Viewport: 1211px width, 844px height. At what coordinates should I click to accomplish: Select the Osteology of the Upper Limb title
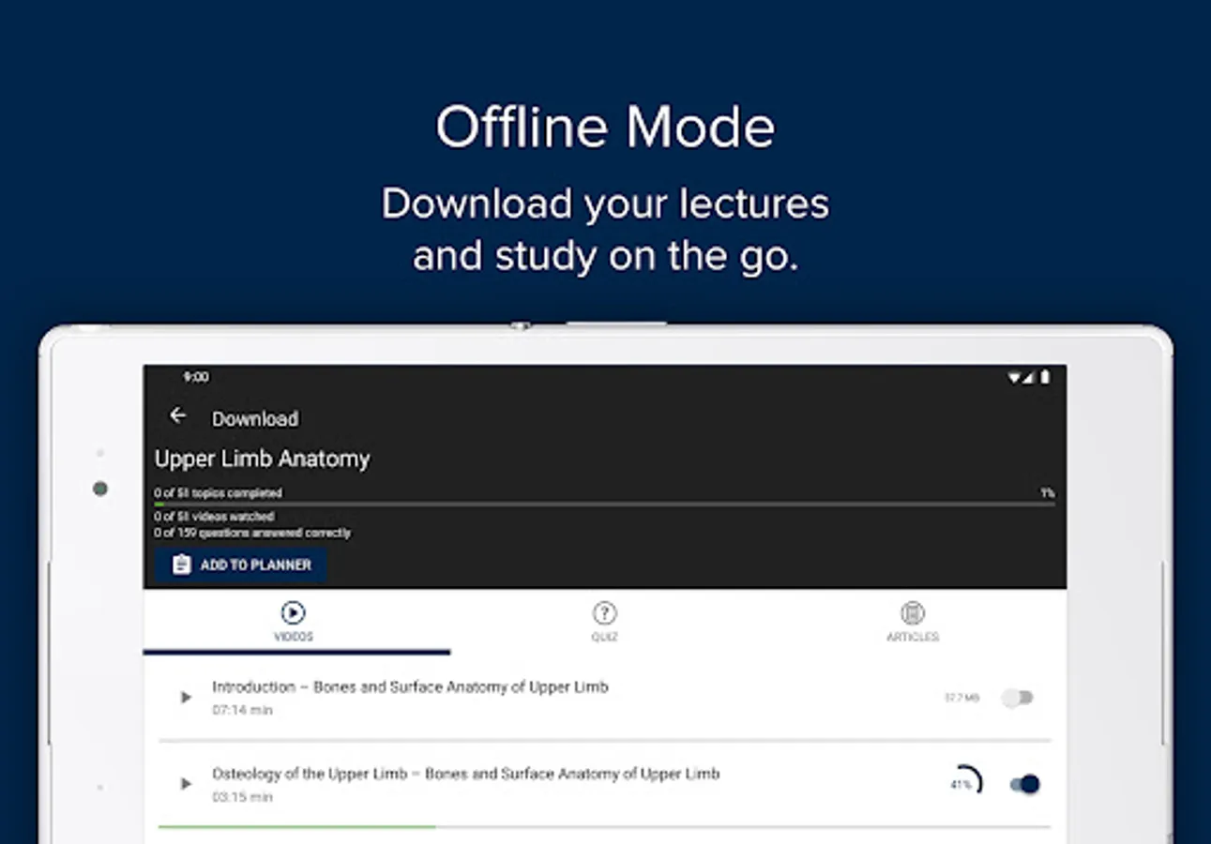(x=466, y=774)
